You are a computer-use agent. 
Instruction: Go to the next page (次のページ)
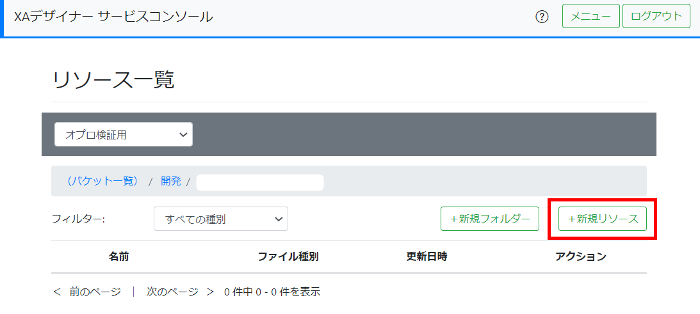point(180,292)
